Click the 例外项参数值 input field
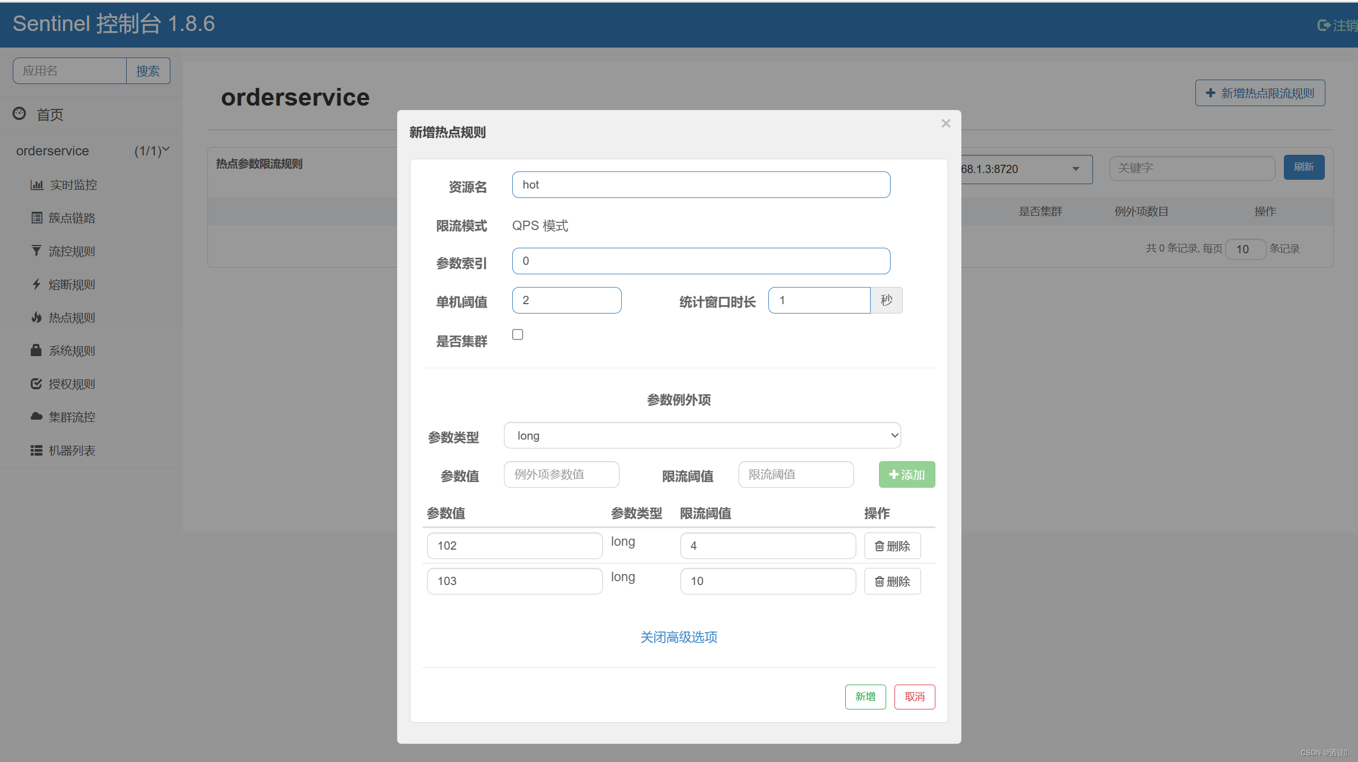 click(x=561, y=474)
